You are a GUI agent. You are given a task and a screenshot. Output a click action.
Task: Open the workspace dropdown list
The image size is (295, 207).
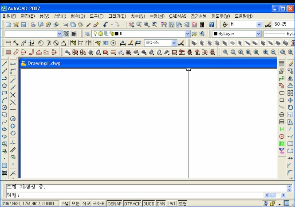[59, 34]
